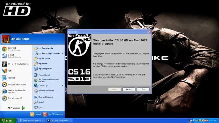Viewport: 219px width, 123px height.
Task: Switch to New Text Document taskbar item
Action: 31,121
